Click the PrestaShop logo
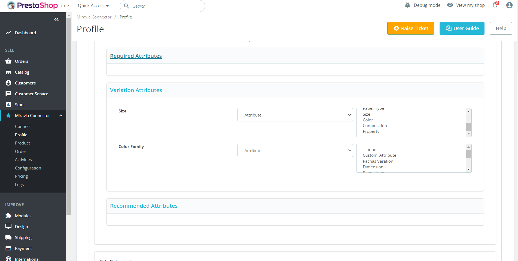This screenshot has width=518, height=261. (x=32, y=5)
